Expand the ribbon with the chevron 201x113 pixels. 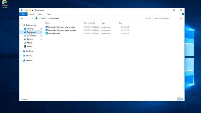click(x=179, y=14)
